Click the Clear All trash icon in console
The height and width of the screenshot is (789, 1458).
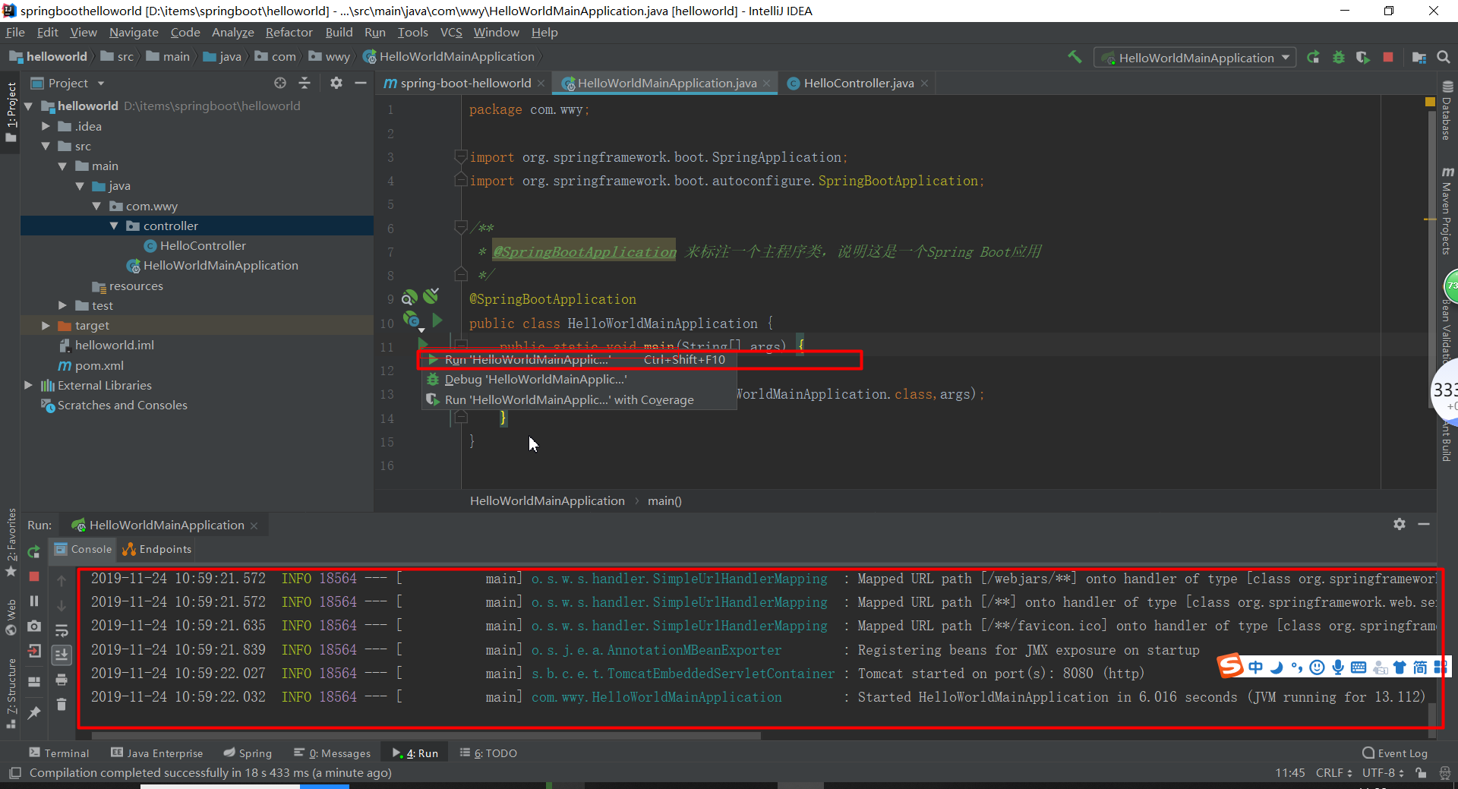tap(62, 704)
